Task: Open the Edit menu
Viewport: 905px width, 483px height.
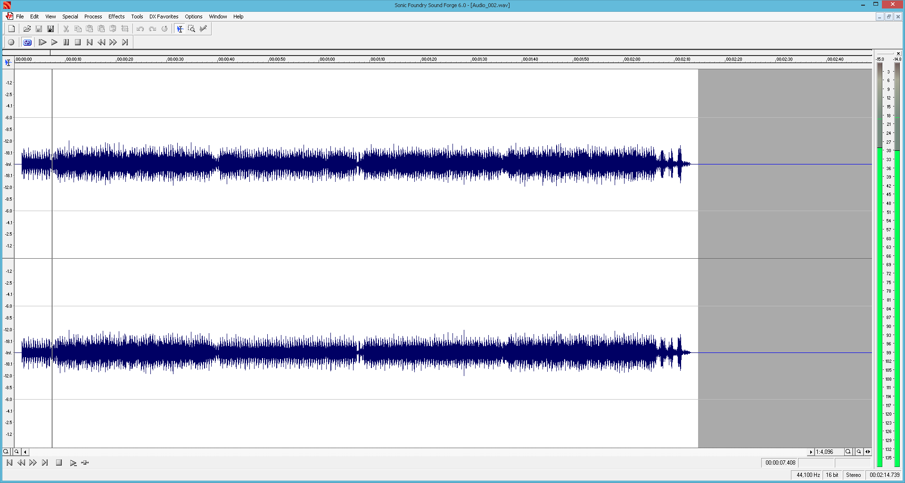Action: (34, 16)
